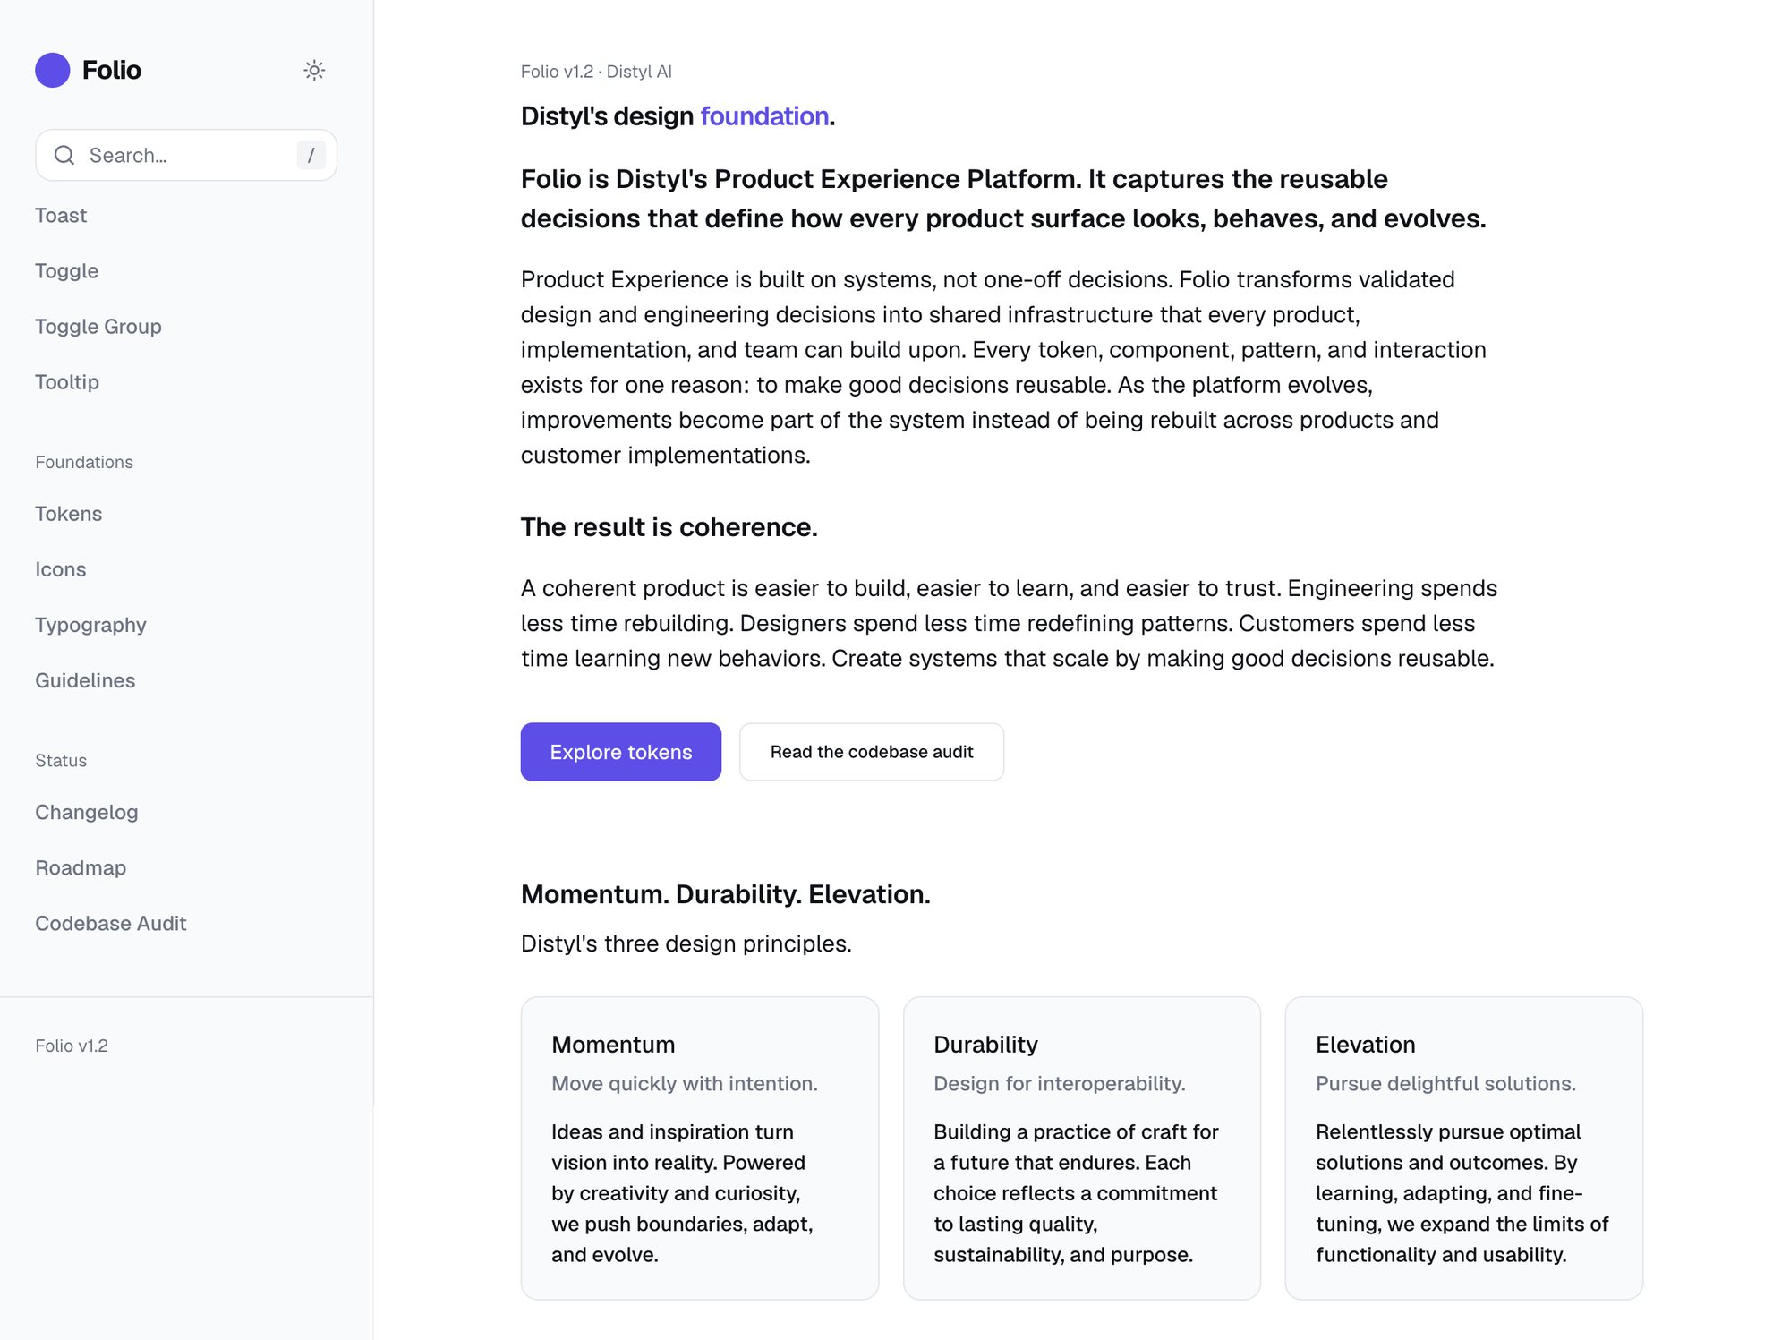Click the Foundations section label
This screenshot has width=1790, height=1340.
tap(84, 462)
